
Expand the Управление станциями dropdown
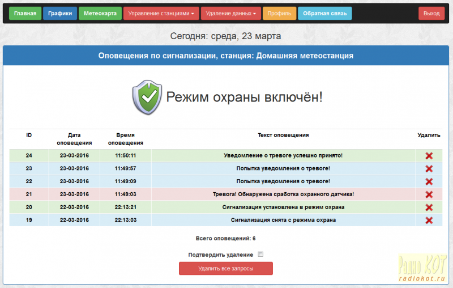click(x=161, y=13)
